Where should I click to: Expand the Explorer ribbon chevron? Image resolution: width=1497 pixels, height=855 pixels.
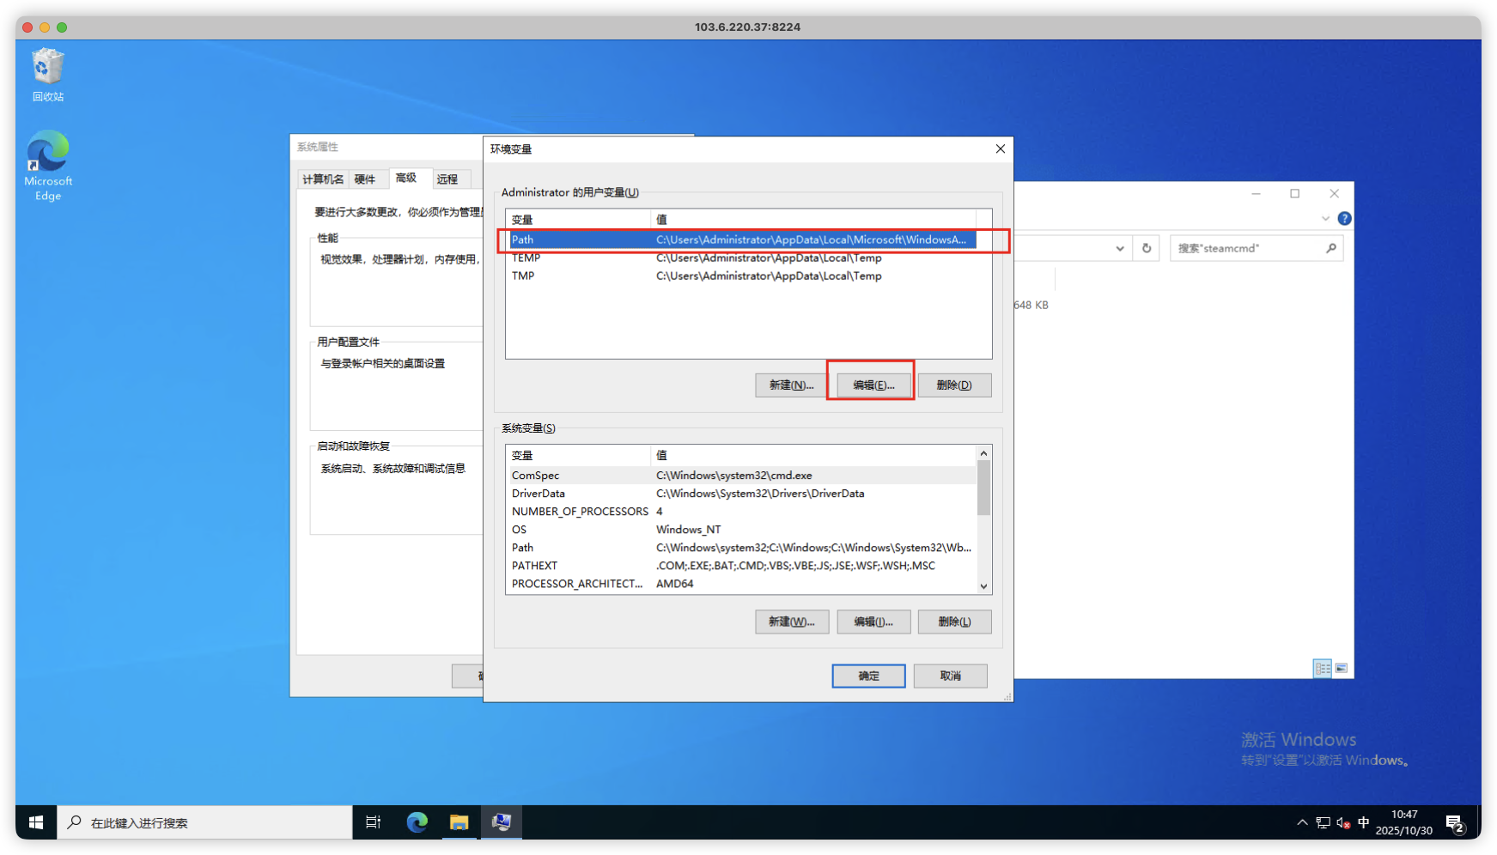click(1325, 219)
